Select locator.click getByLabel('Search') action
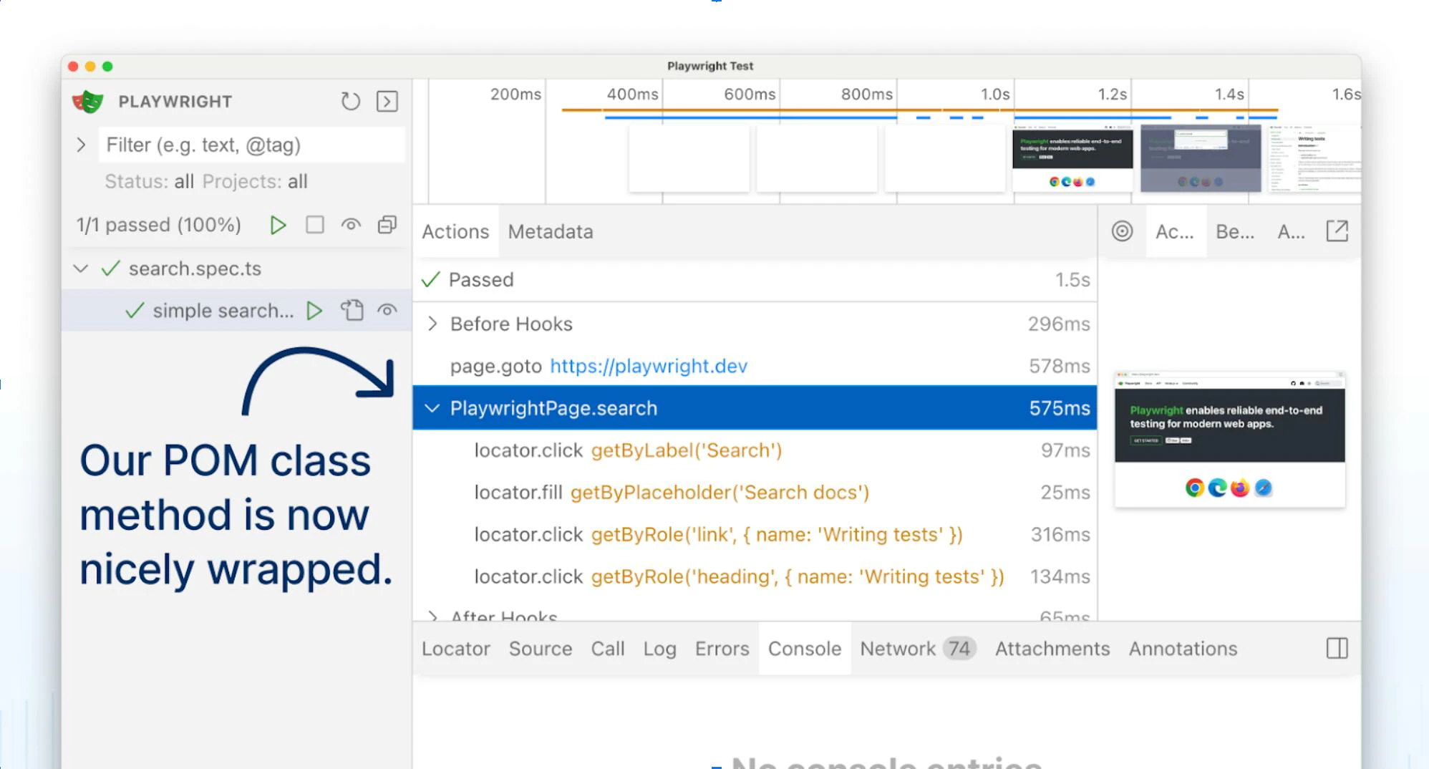The width and height of the screenshot is (1429, 769). (755, 450)
